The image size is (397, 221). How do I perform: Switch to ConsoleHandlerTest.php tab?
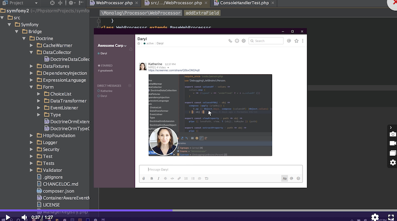click(x=244, y=3)
